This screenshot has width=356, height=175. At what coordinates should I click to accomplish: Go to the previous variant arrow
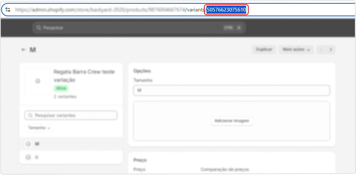pos(321,50)
